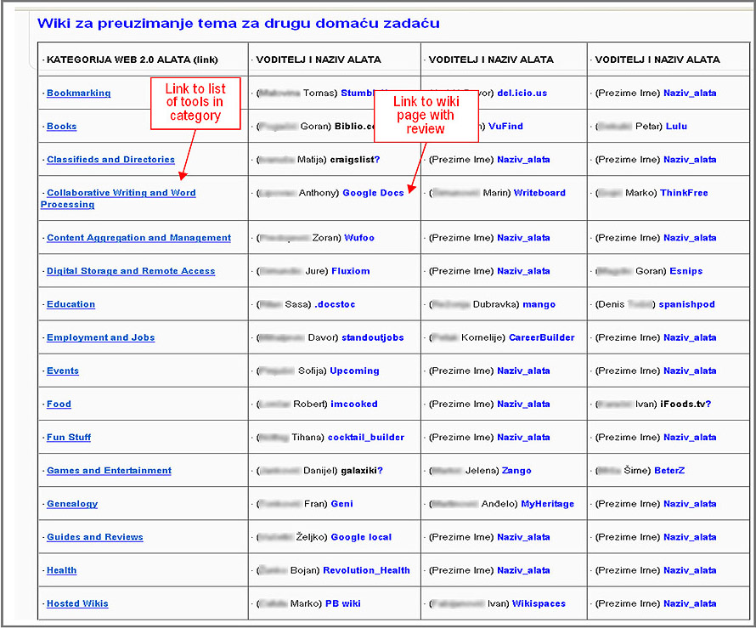Image resolution: width=756 pixels, height=628 pixels.
Task: Open the standoutjobs link
Action: pos(373,337)
